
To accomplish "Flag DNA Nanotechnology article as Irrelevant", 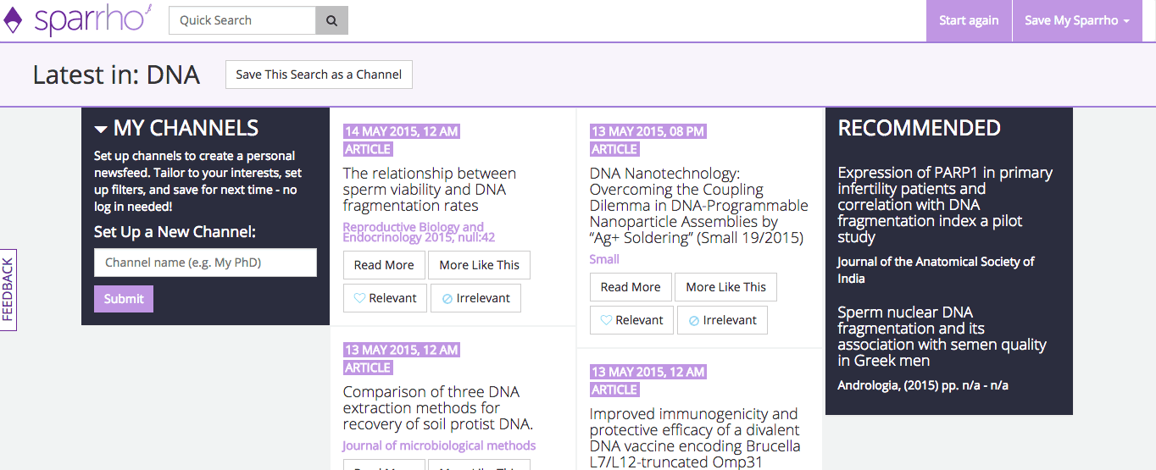I will click(x=722, y=320).
